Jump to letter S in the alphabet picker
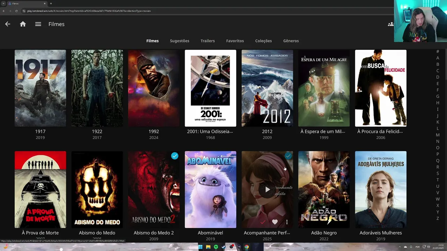Viewport: 447px width, 251px height. click(x=438, y=173)
